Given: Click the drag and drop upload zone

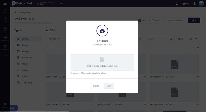Looking at the screenshot, I should pyautogui.click(x=102, y=62).
